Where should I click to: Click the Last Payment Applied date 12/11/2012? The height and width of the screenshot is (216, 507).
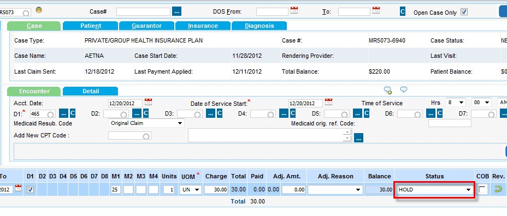(247, 71)
